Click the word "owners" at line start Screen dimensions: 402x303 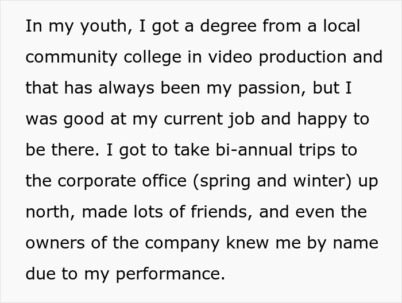[55, 243]
